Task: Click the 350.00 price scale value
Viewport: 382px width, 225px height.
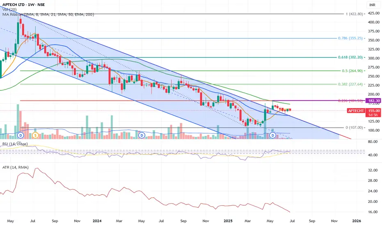Action: 374,40
